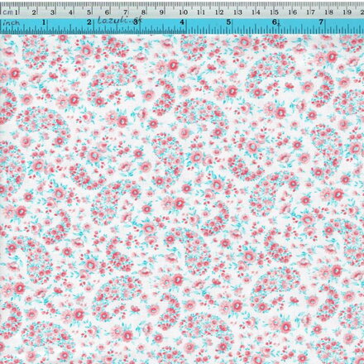Click the handwritten lazuli.sk text on ruler
Screen dimensions: 364x364
click(119, 20)
